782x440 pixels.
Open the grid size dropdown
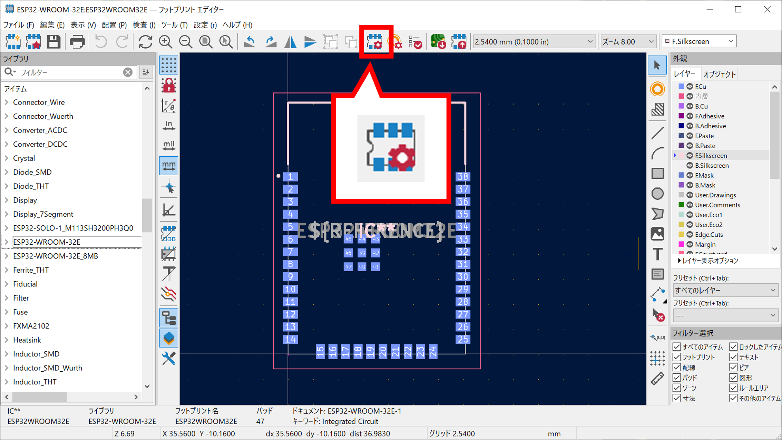click(534, 41)
